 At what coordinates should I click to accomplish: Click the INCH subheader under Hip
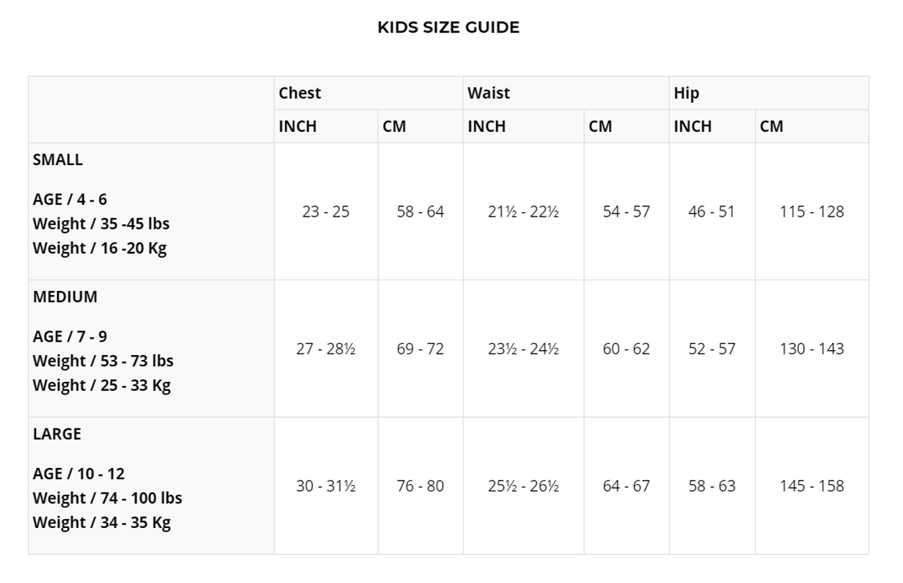pos(693,126)
